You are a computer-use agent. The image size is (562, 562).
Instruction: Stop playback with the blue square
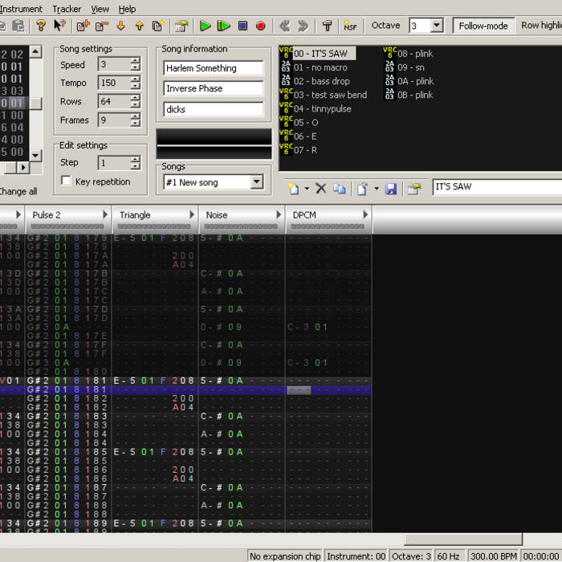(x=242, y=26)
